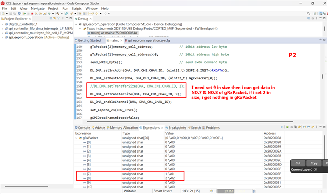Screen dimensions: 328x194
Task: Click the View Menu icon in Expressions panel
Action: (317, 127)
